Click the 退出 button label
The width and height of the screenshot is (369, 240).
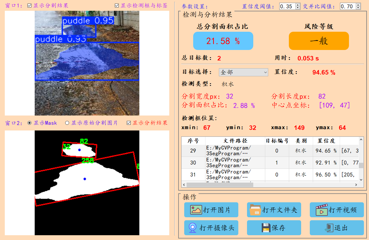point(341,228)
